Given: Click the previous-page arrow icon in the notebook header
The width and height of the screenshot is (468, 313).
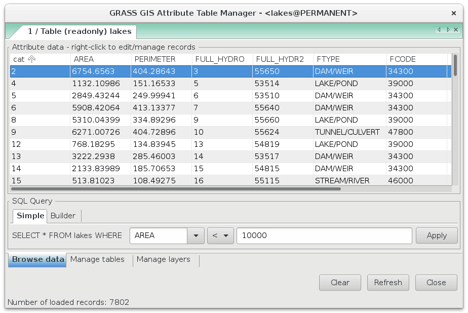Looking at the screenshot, I should (x=439, y=29).
